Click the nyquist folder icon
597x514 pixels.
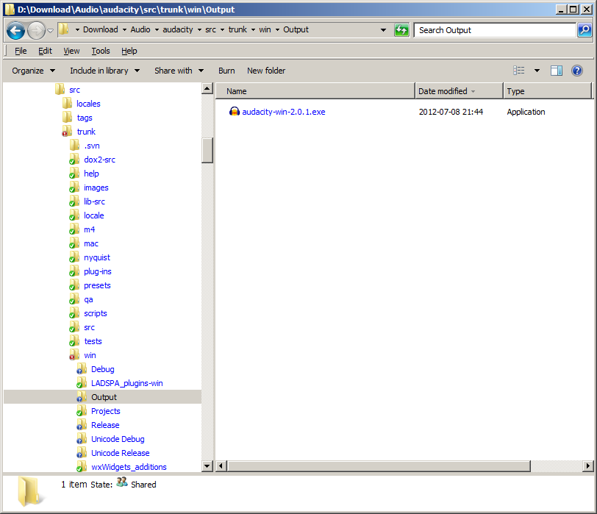(x=74, y=257)
